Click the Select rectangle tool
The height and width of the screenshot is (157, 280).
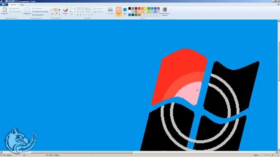pyautogui.click(x=27, y=10)
